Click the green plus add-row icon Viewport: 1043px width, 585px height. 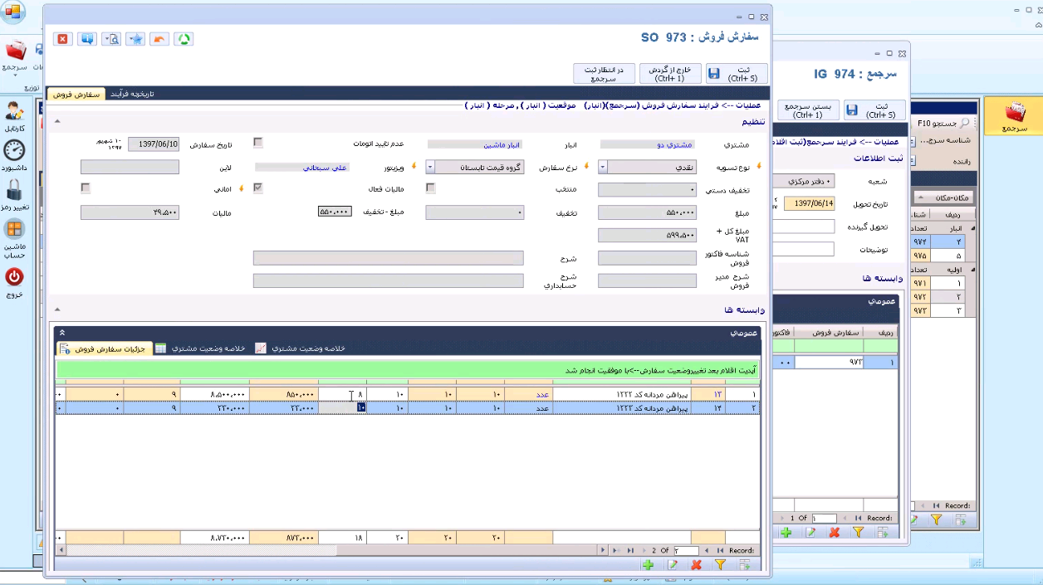click(x=648, y=565)
